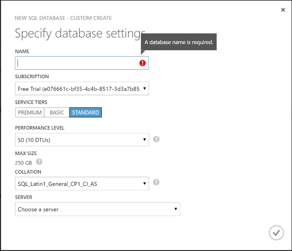Click inside the empty NAME input field
Image resolution: width=292 pixels, height=251 pixels.
71,63
